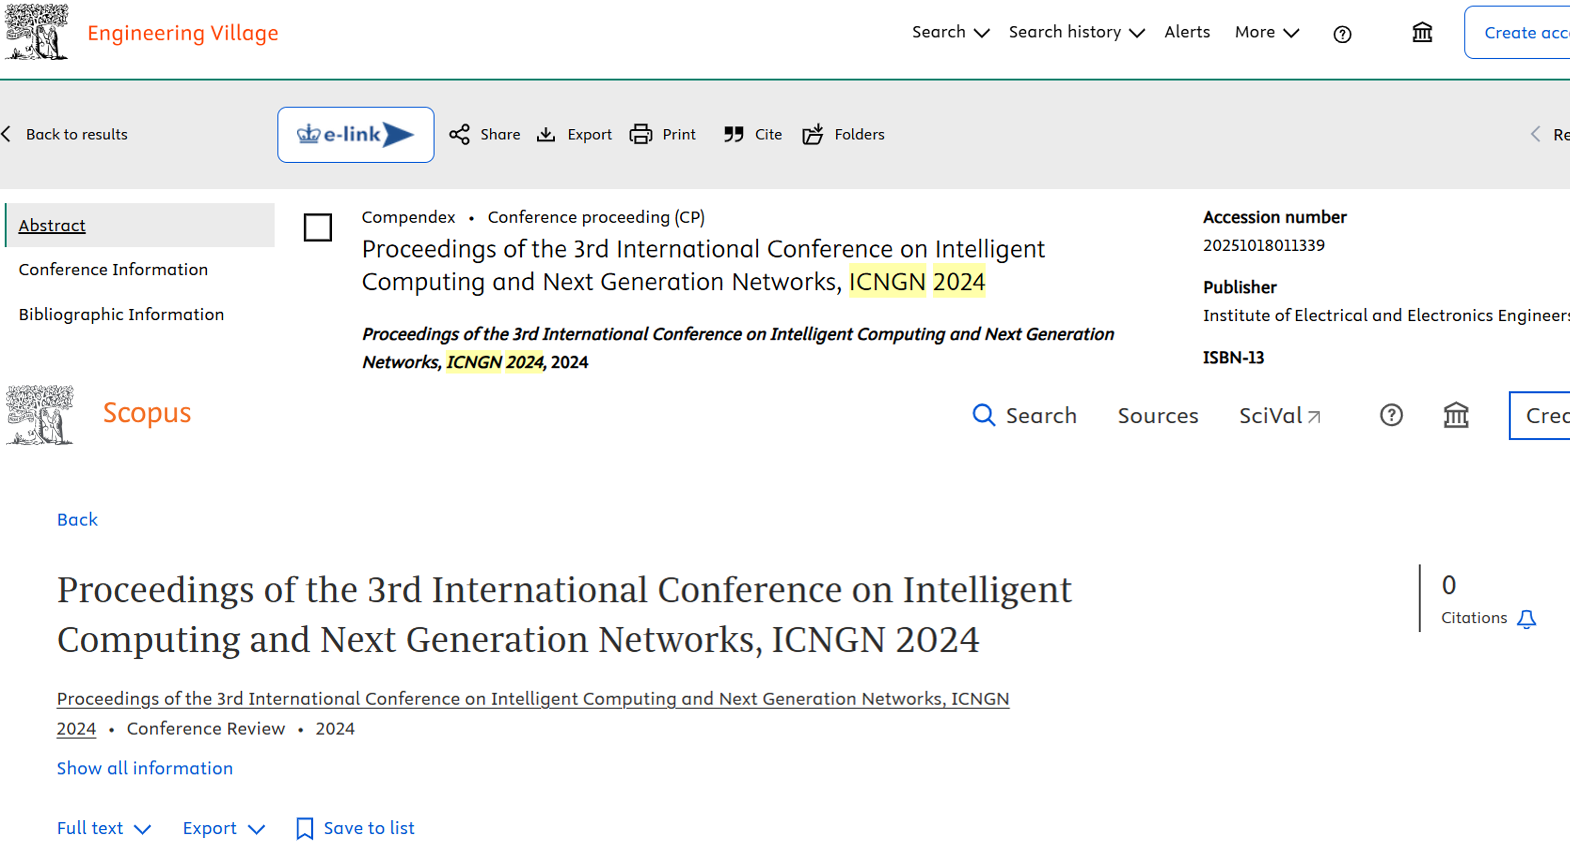Click Scopus Search magnifier icon
The height and width of the screenshot is (846, 1570).
[983, 416]
